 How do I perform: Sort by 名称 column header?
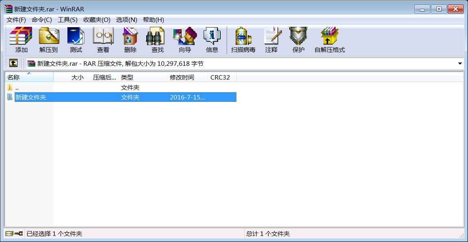pyautogui.click(x=29, y=77)
